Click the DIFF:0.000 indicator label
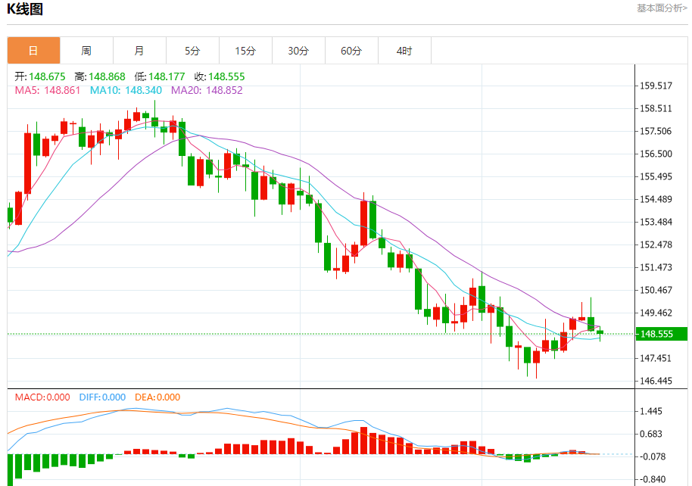The height and width of the screenshot is (486, 692). click(x=102, y=397)
